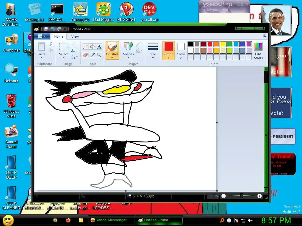The image size is (302, 226).
Task: Click the Edit colors button
Action: [x=258, y=51]
